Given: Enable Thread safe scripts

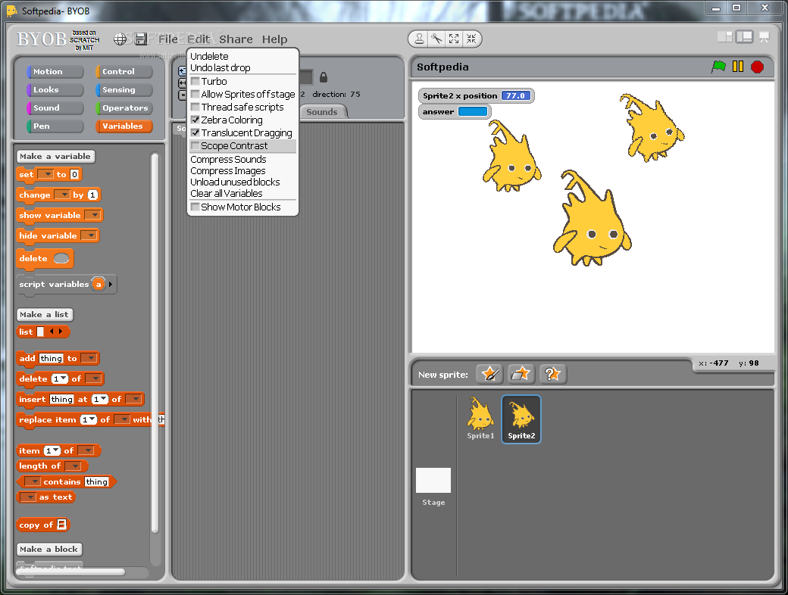Looking at the screenshot, I should (195, 107).
